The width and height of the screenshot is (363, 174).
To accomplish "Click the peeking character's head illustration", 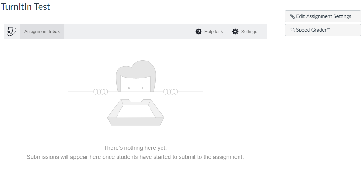I will point(136,76).
